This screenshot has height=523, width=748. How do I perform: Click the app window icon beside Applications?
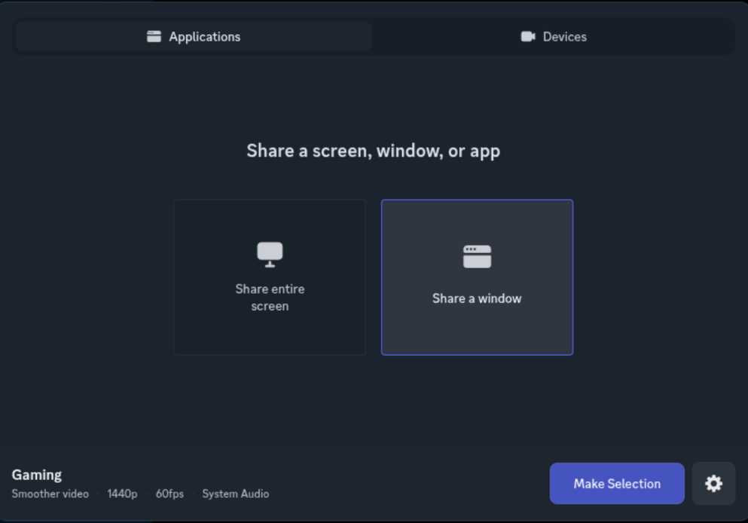(x=154, y=37)
